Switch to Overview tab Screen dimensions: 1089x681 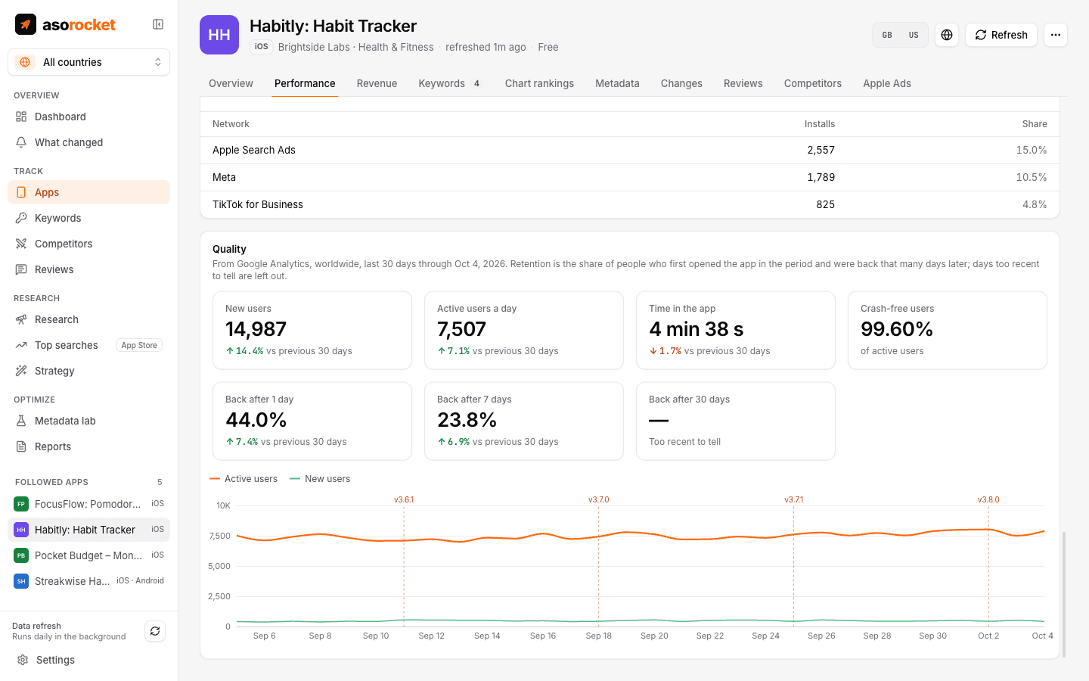(231, 83)
